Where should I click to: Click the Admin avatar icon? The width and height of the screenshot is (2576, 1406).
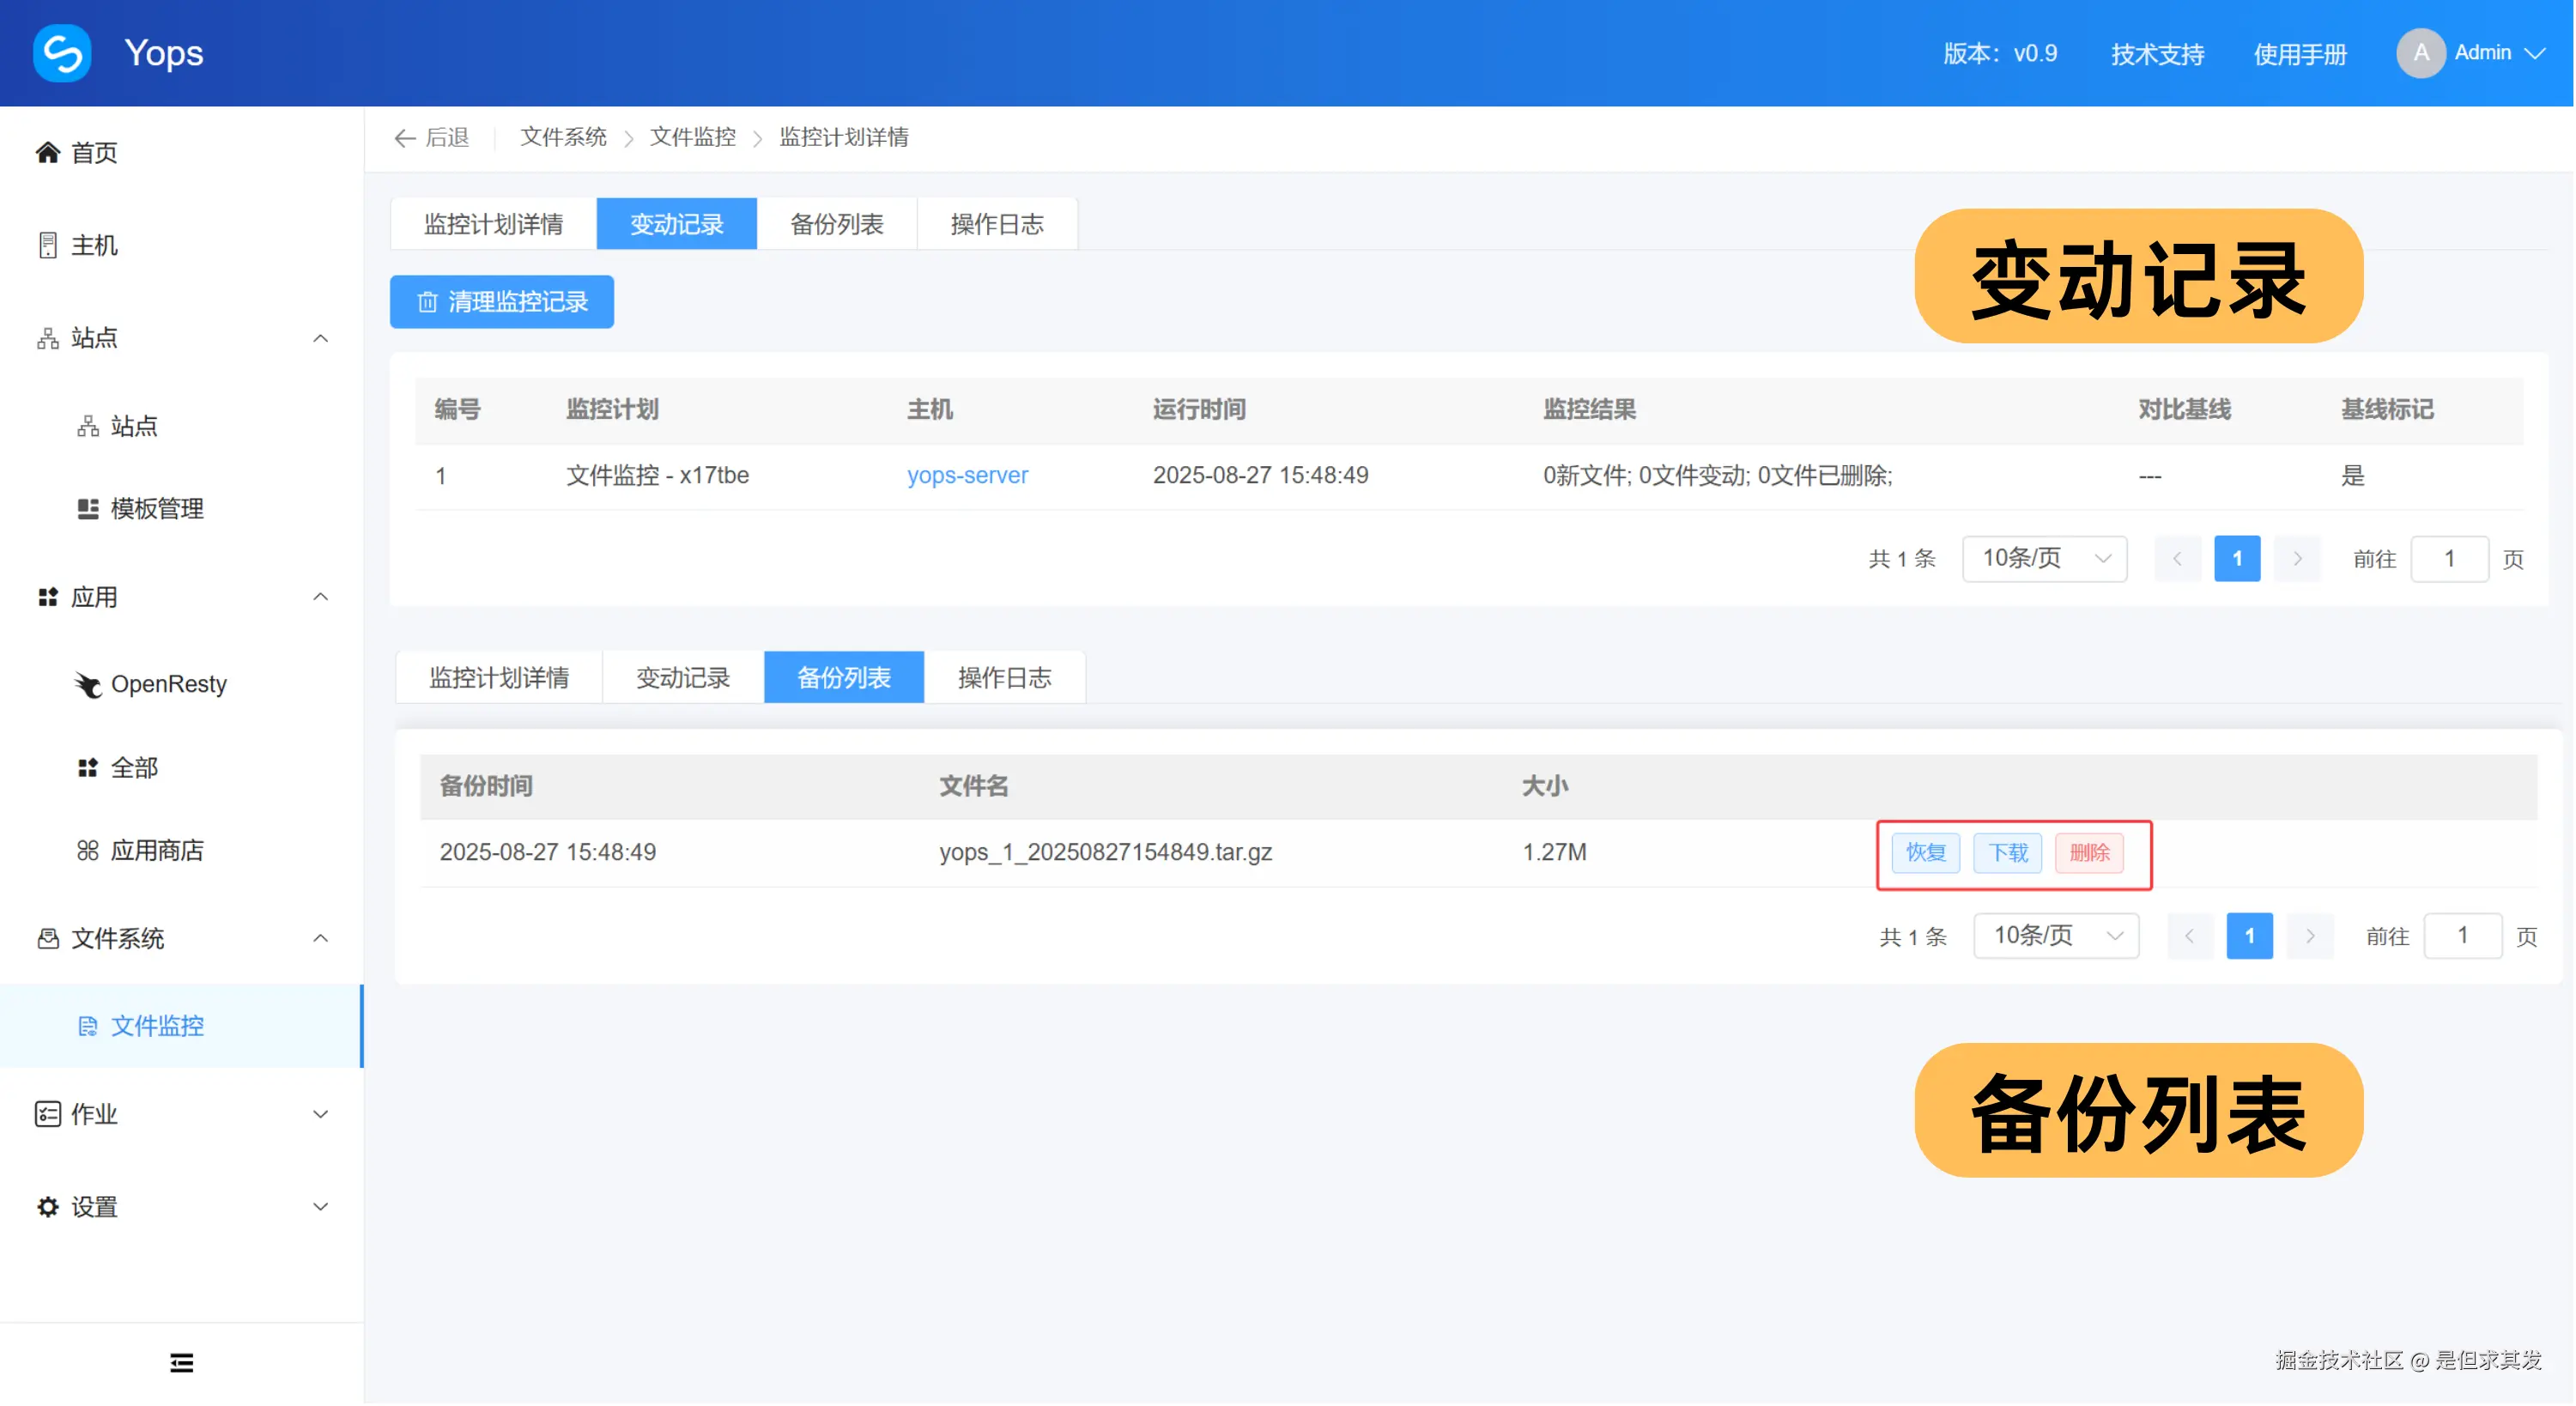[x=2421, y=53]
